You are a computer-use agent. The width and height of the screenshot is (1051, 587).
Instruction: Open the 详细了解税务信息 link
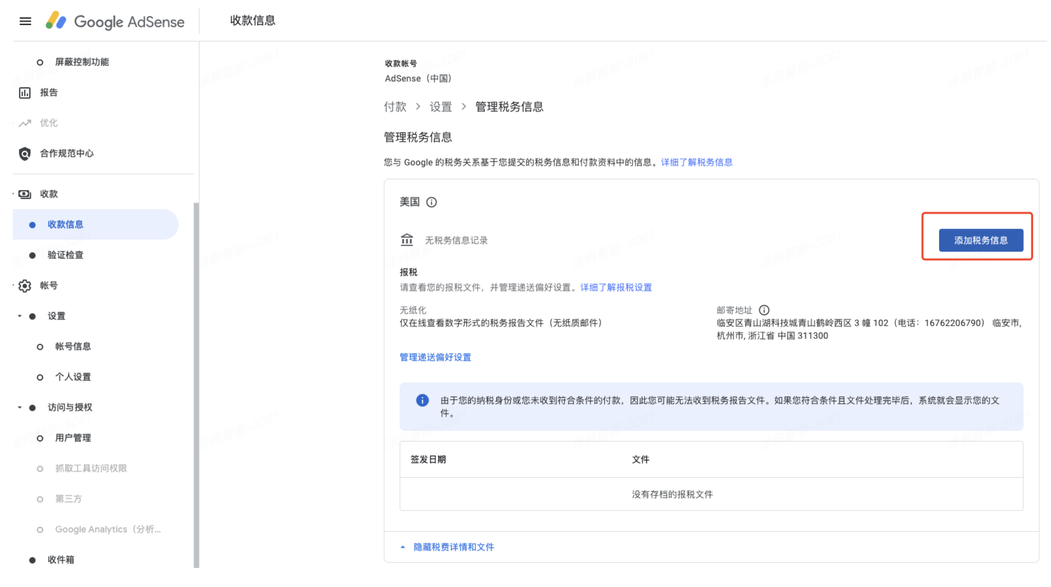pyautogui.click(x=697, y=162)
